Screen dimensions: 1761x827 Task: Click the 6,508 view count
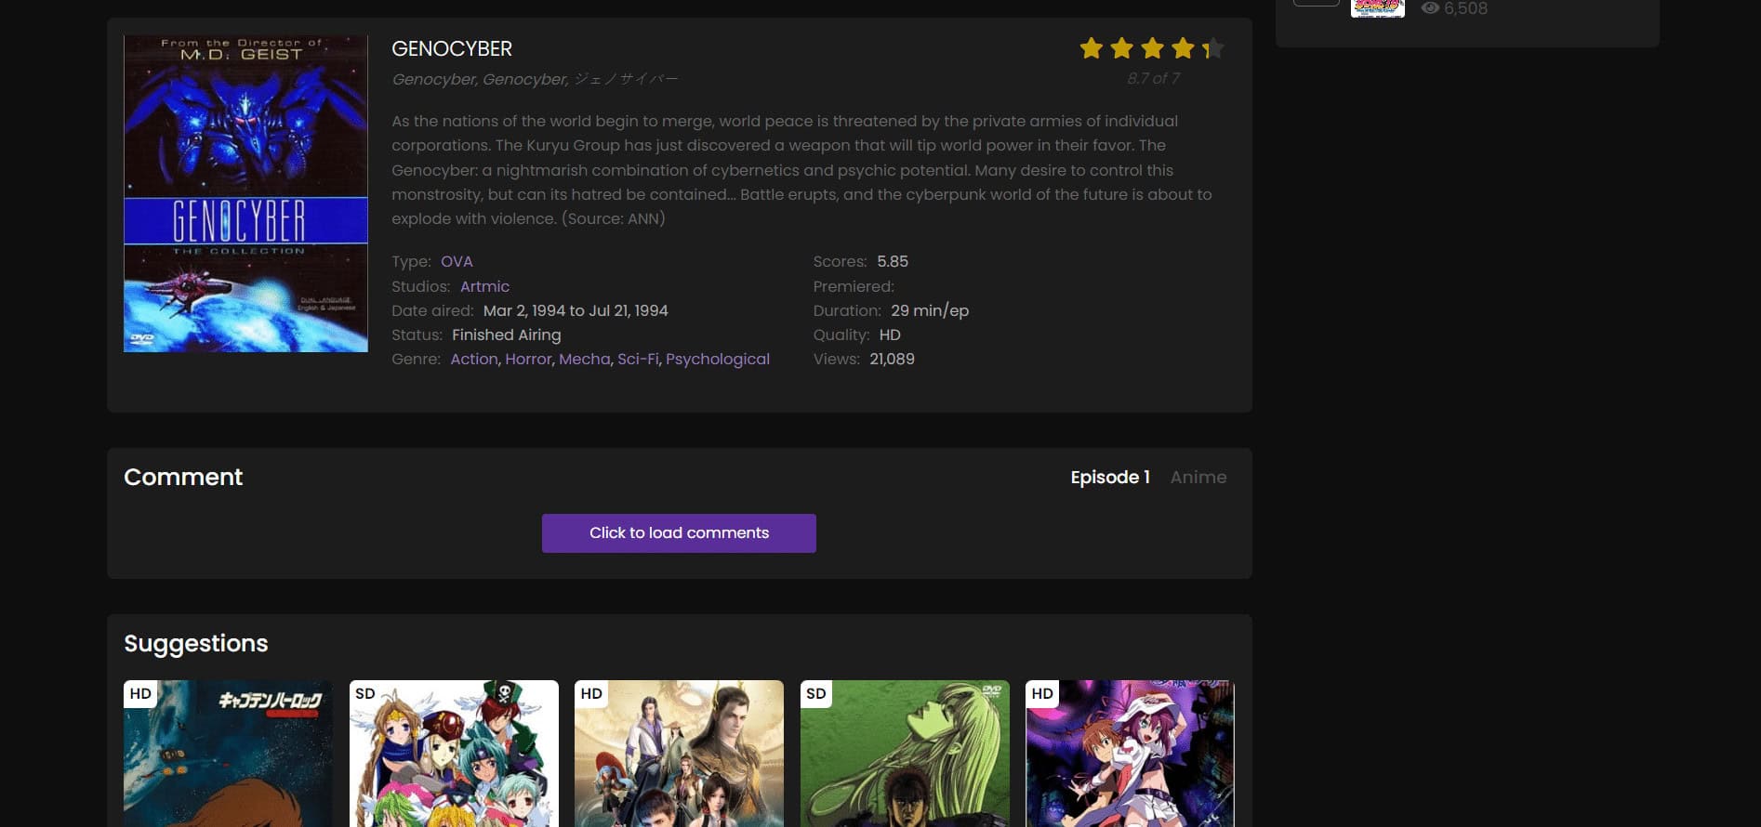click(1466, 8)
